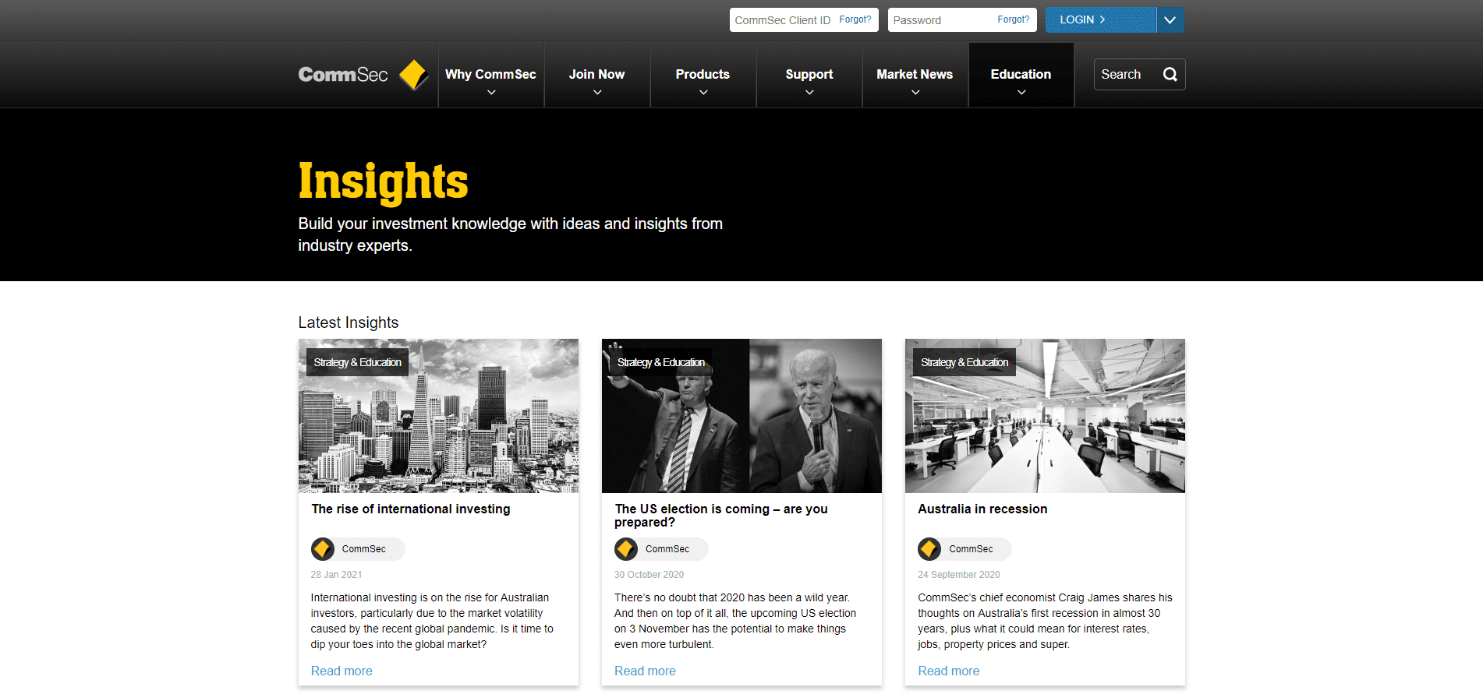This screenshot has width=1483, height=694.
Task: Click the CommSec author icon under US election article
Action: (x=626, y=549)
